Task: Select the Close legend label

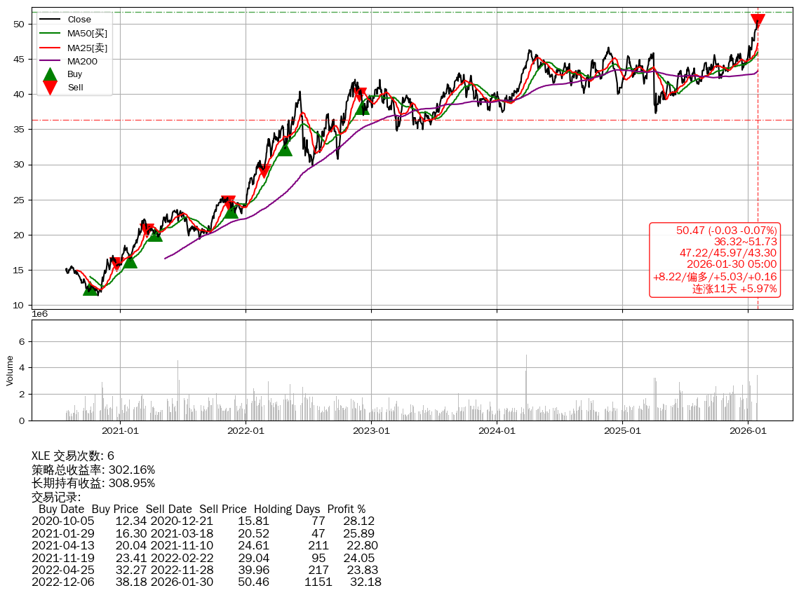Action: [x=79, y=20]
